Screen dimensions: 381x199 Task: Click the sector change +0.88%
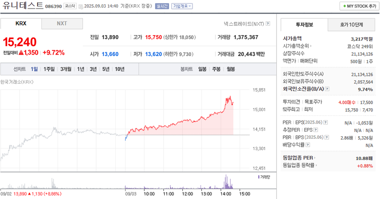365,166
